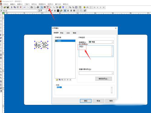
Task: Click the zoom in magnifier icon
Action: (x=70, y=7)
